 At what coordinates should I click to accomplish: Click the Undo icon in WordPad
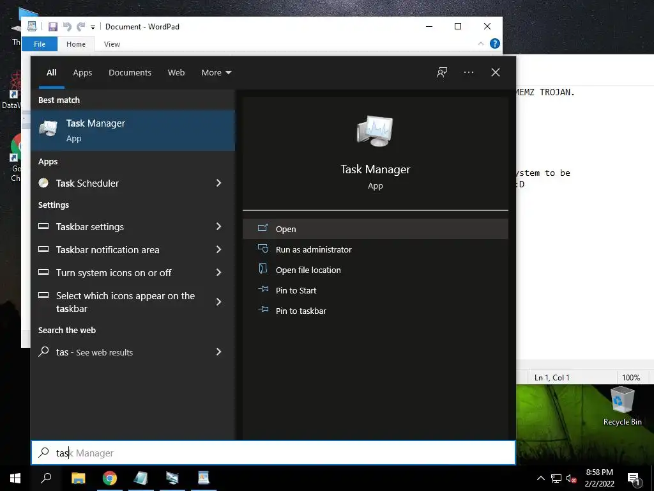pyautogui.click(x=66, y=27)
